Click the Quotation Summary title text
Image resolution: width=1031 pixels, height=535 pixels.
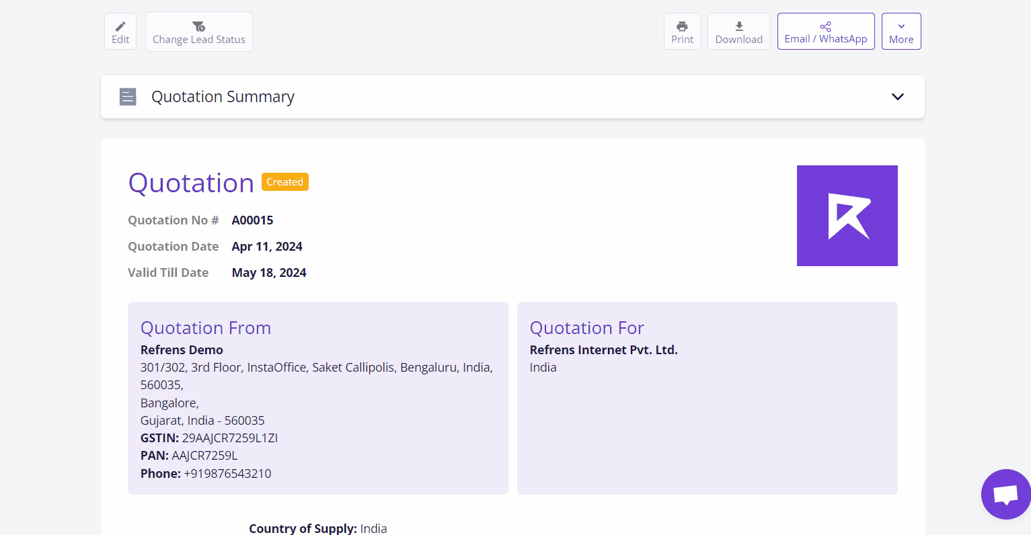click(x=223, y=97)
